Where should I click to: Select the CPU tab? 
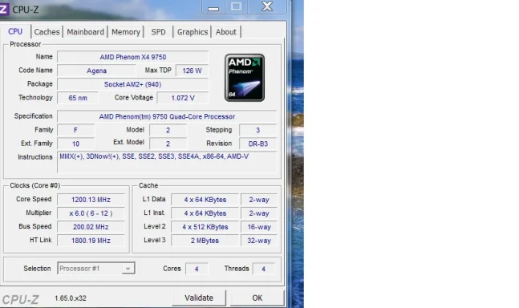coord(15,31)
